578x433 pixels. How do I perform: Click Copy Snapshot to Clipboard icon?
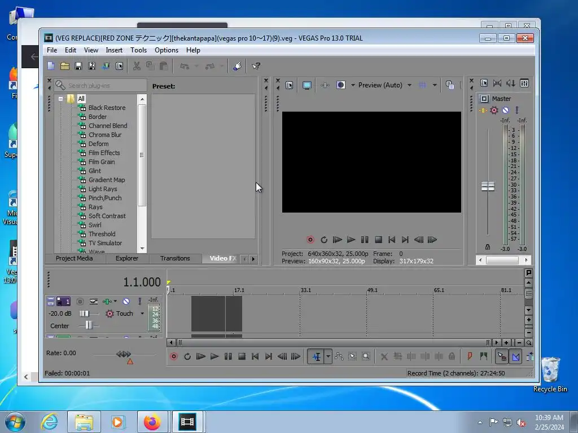coord(449,85)
